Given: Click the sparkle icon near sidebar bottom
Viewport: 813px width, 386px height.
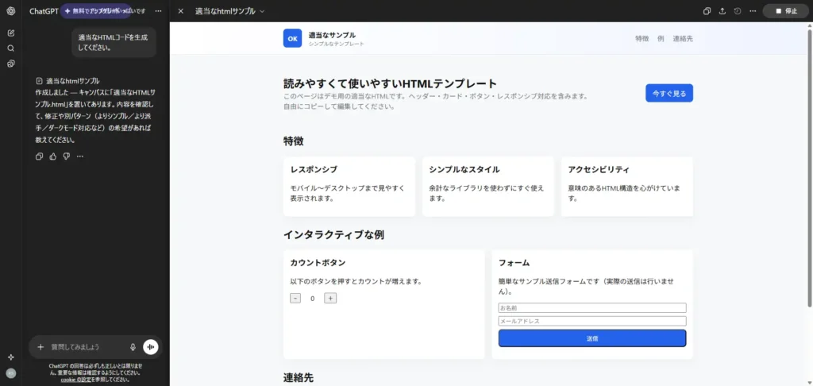Looking at the screenshot, I should pos(11,357).
